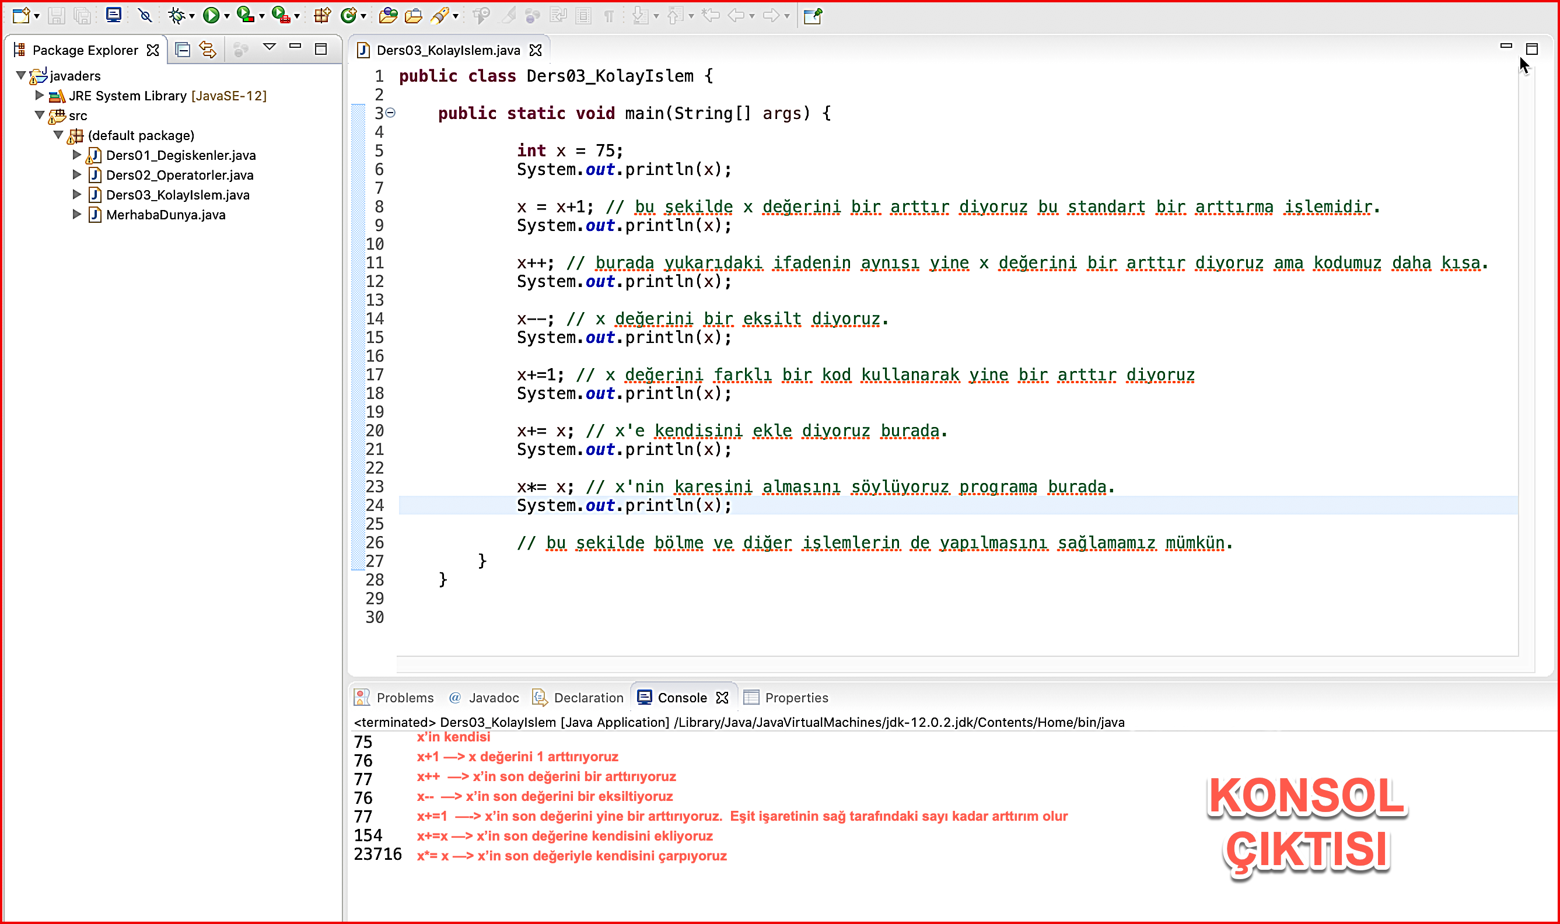
Task: Click the 'int x = 75;' code line
Action: click(x=569, y=150)
